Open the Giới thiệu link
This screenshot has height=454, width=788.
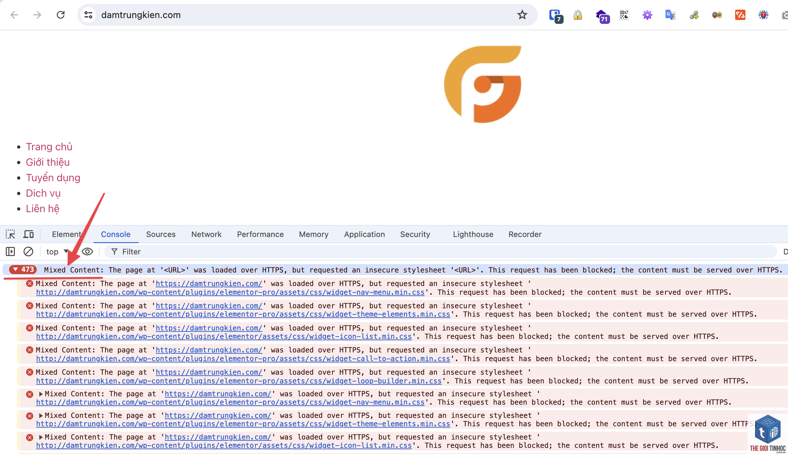click(x=48, y=162)
